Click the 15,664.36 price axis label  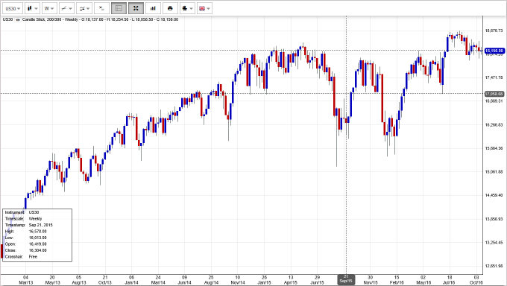[494, 148]
